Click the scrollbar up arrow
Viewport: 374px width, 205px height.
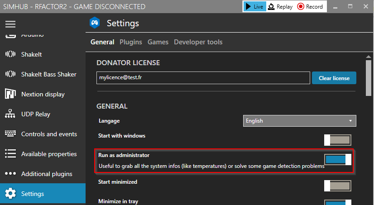(x=369, y=57)
